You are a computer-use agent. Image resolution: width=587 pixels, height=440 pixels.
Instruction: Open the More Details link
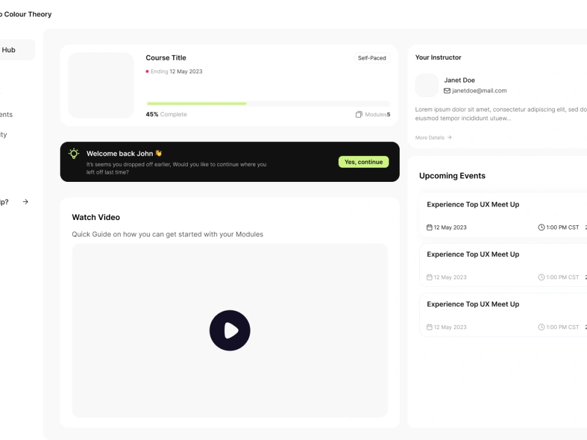[433, 138]
